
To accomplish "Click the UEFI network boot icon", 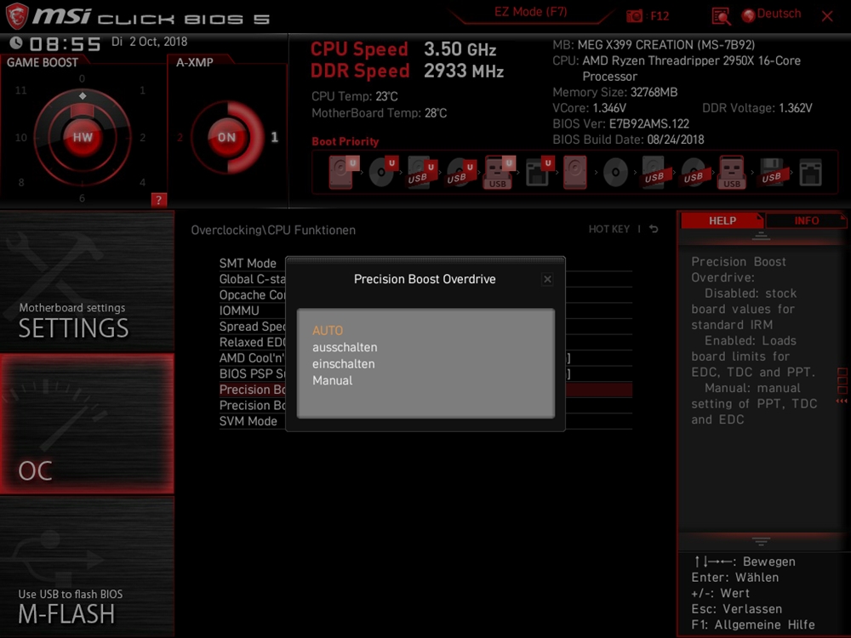I will pyautogui.click(x=540, y=172).
